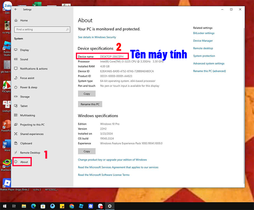The width and height of the screenshot is (254, 210).
Task: Open System protection link
Action: point(204,56)
